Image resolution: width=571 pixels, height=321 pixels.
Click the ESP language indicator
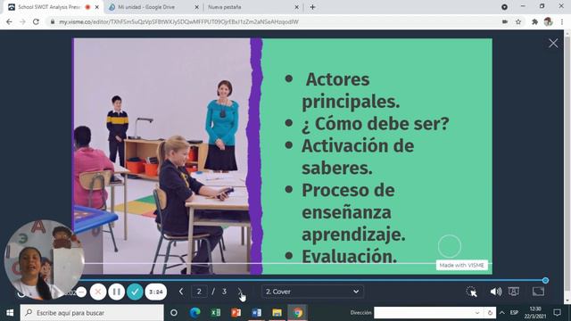tap(514, 313)
